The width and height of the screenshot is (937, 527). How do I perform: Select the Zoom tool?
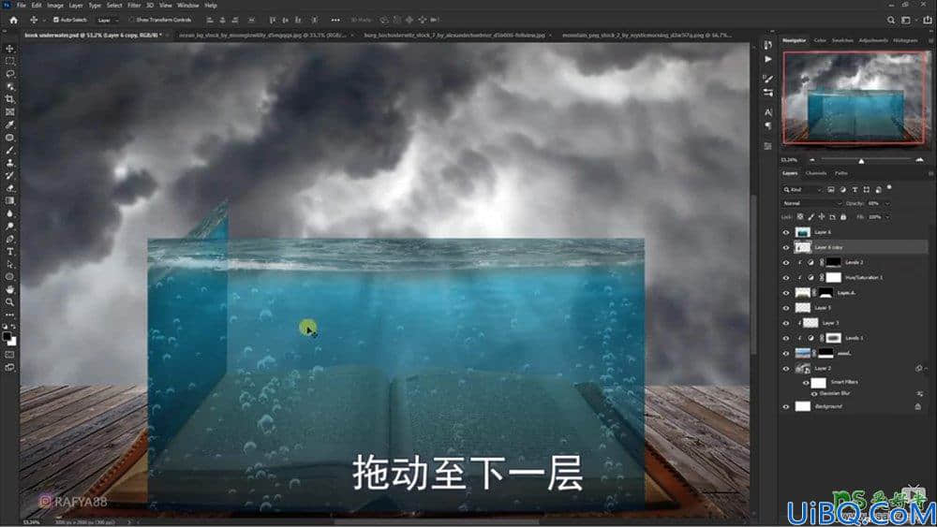click(x=9, y=302)
